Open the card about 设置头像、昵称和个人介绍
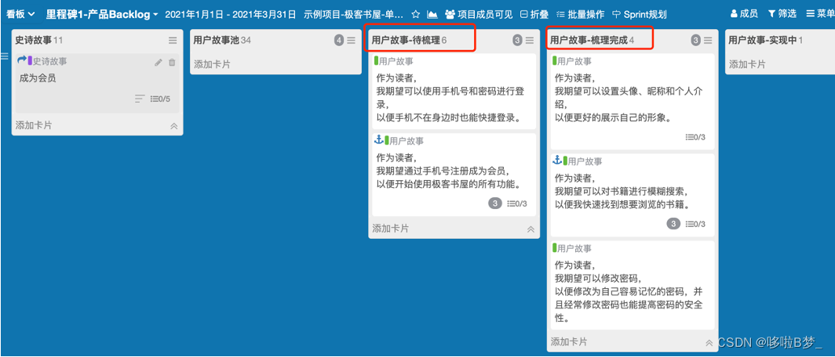The height and width of the screenshot is (357, 835). (x=632, y=101)
